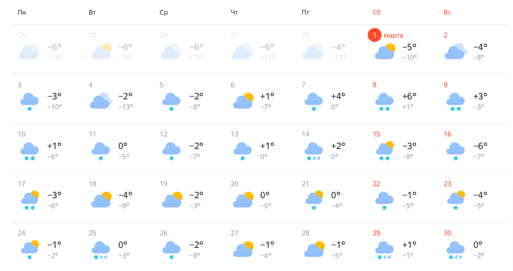Click the Пн column header

(x=22, y=13)
